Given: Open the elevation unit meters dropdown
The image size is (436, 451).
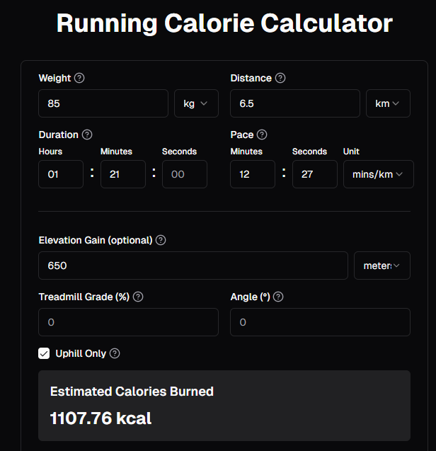Looking at the screenshot, I should tap(381, 266).
